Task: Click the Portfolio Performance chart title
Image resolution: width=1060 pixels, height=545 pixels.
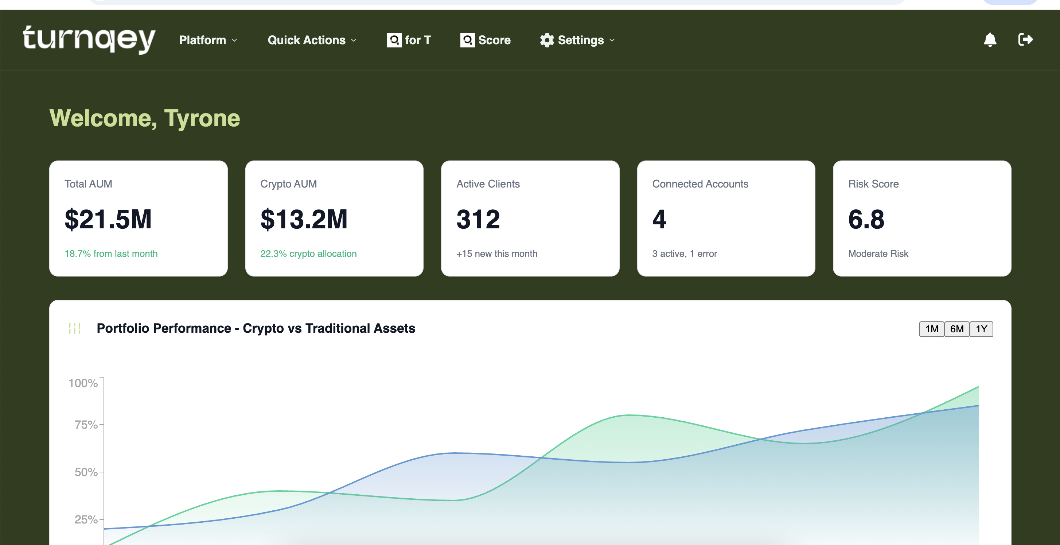Action: pyautogui.click(x=256, y=328)
